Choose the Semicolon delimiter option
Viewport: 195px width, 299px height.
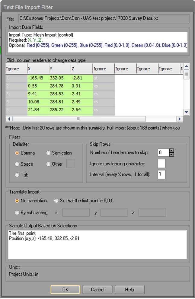pyautogui.click(x=49, y=153)
